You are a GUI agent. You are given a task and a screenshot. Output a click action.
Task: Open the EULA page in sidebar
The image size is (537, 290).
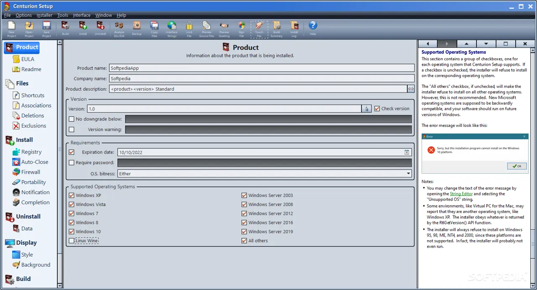[x=23, y=59]
